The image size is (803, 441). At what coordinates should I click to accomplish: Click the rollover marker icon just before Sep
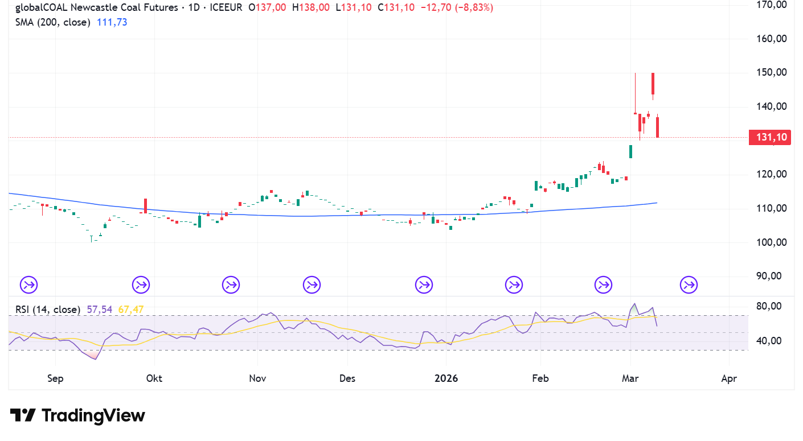point(29,284)
